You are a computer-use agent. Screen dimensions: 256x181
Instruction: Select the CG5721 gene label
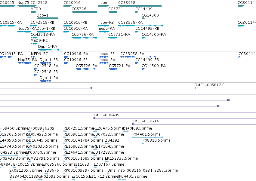pyautogui.click(x=116, y=9)
